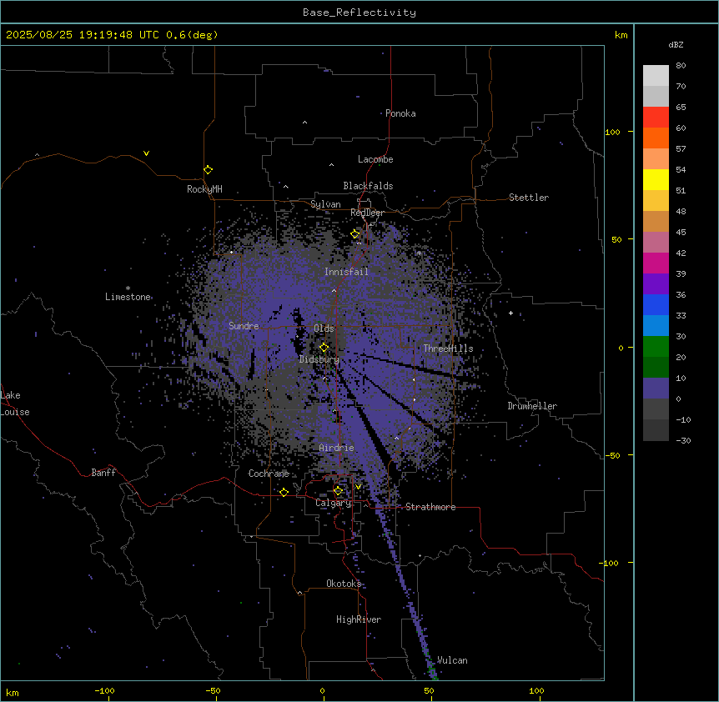Click the Calgary city label
Image resolution: width=719 pixels, height=702 pixels.
point(334,503)
